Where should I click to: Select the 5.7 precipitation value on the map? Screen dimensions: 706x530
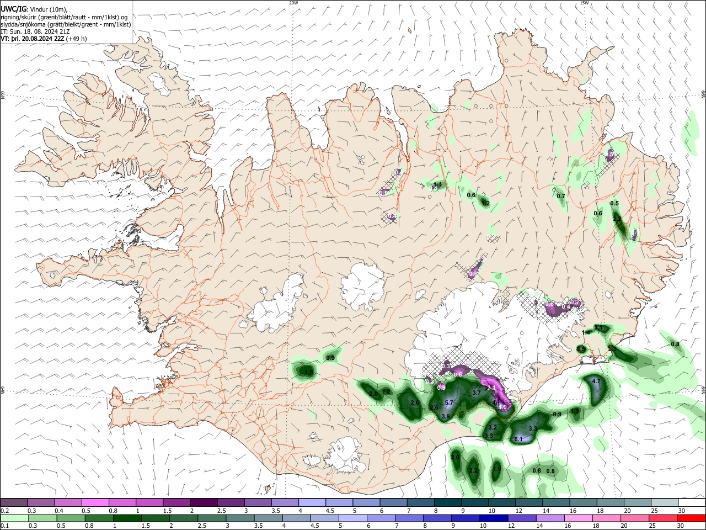tap(449, 403)
